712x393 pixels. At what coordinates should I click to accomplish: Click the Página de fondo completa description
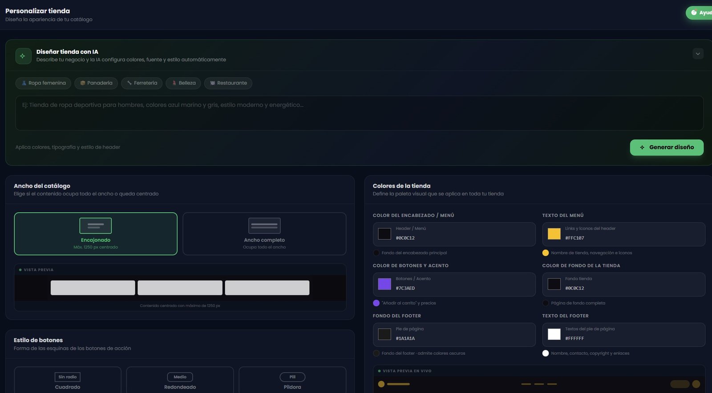coord(578,303)
